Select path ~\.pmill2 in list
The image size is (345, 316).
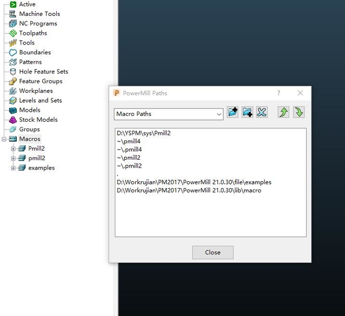(x=129, y=166)
